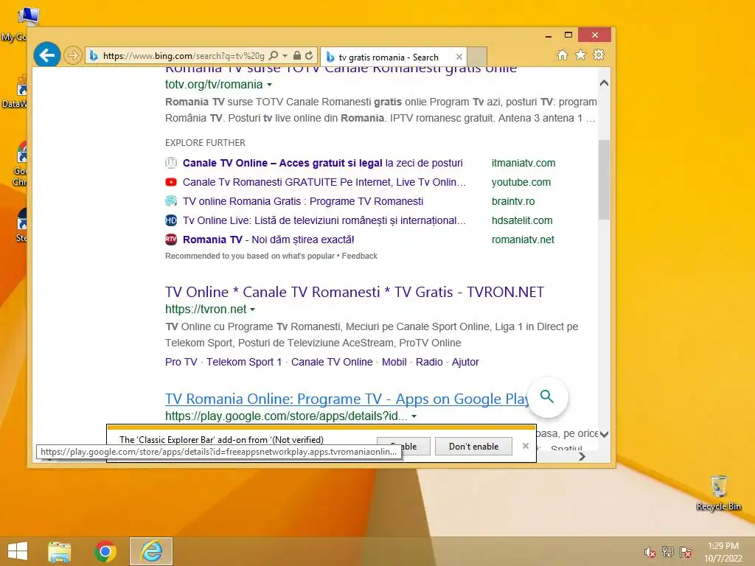
Task: Dismiss the add-on notification with its X
Action: [x=525, y=446]
